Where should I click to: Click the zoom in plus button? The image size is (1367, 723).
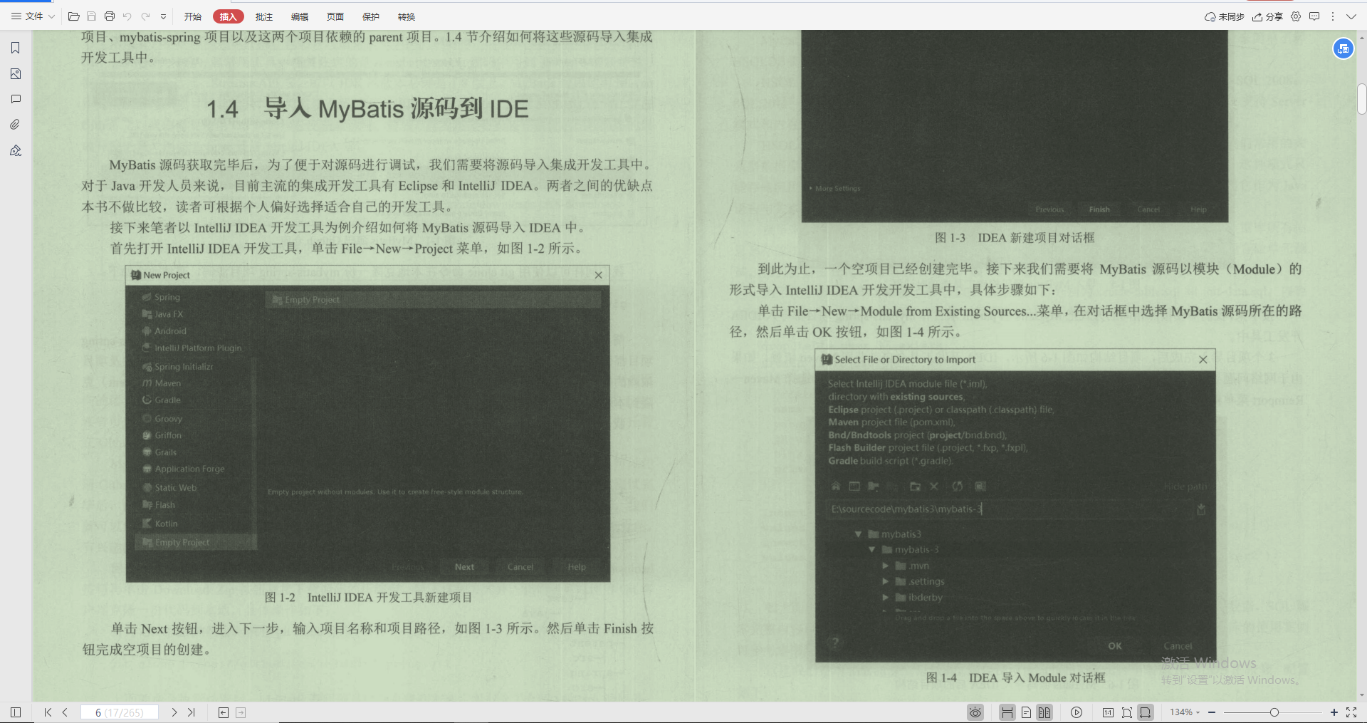[x=1334, y=712]
